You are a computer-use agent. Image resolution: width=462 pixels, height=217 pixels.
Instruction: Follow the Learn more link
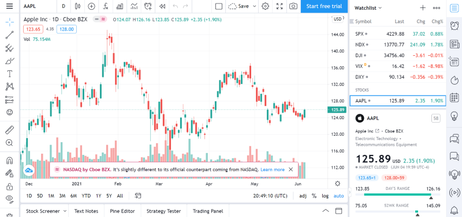(273, 169)
